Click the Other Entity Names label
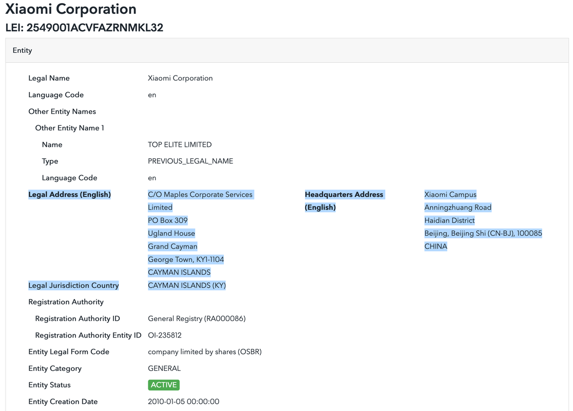Image resolution: width=573 pixels, height=411 pixels. [x=62, y=111]
